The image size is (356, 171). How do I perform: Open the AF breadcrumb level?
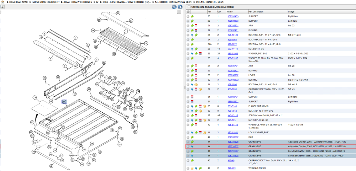click(97, 2)
